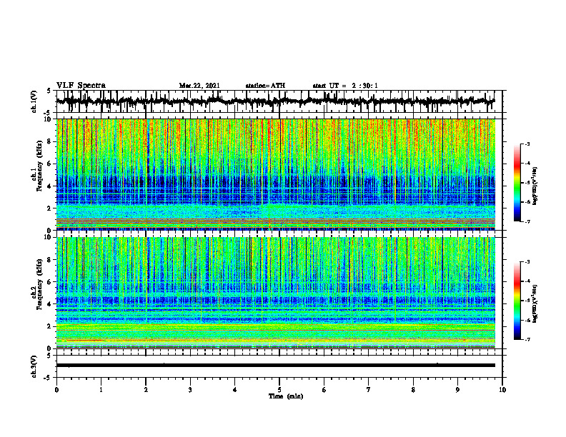Click the "ch.3(V)" axis label
The height and width of the screenshot is (437, 566).
pos(34,367)
